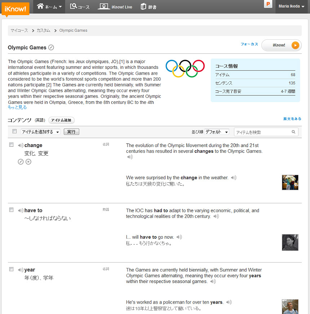Click the word 'change' entry
The width and height of the screenshot is (310, 314).
pyautogui.click(x=33, y=145)
